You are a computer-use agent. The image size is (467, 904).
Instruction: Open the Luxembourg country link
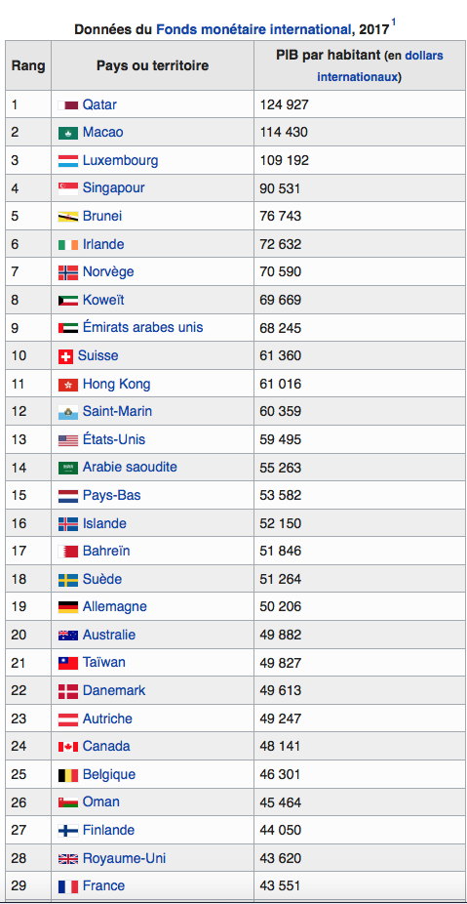point(120,160)
